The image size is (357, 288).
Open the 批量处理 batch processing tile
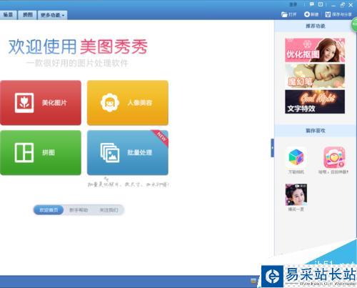point(128,153)
